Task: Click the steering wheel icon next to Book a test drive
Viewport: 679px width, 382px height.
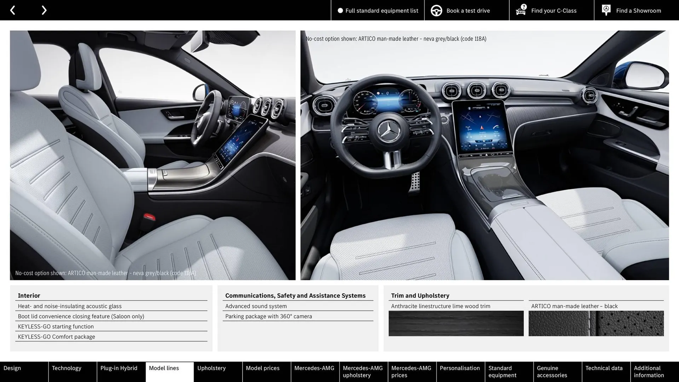Action: tap(436, 10)
